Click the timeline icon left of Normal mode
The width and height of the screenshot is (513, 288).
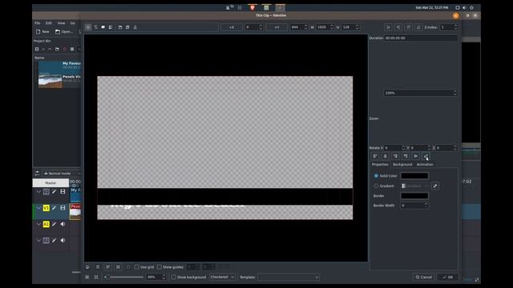click(x=37, y=174)
